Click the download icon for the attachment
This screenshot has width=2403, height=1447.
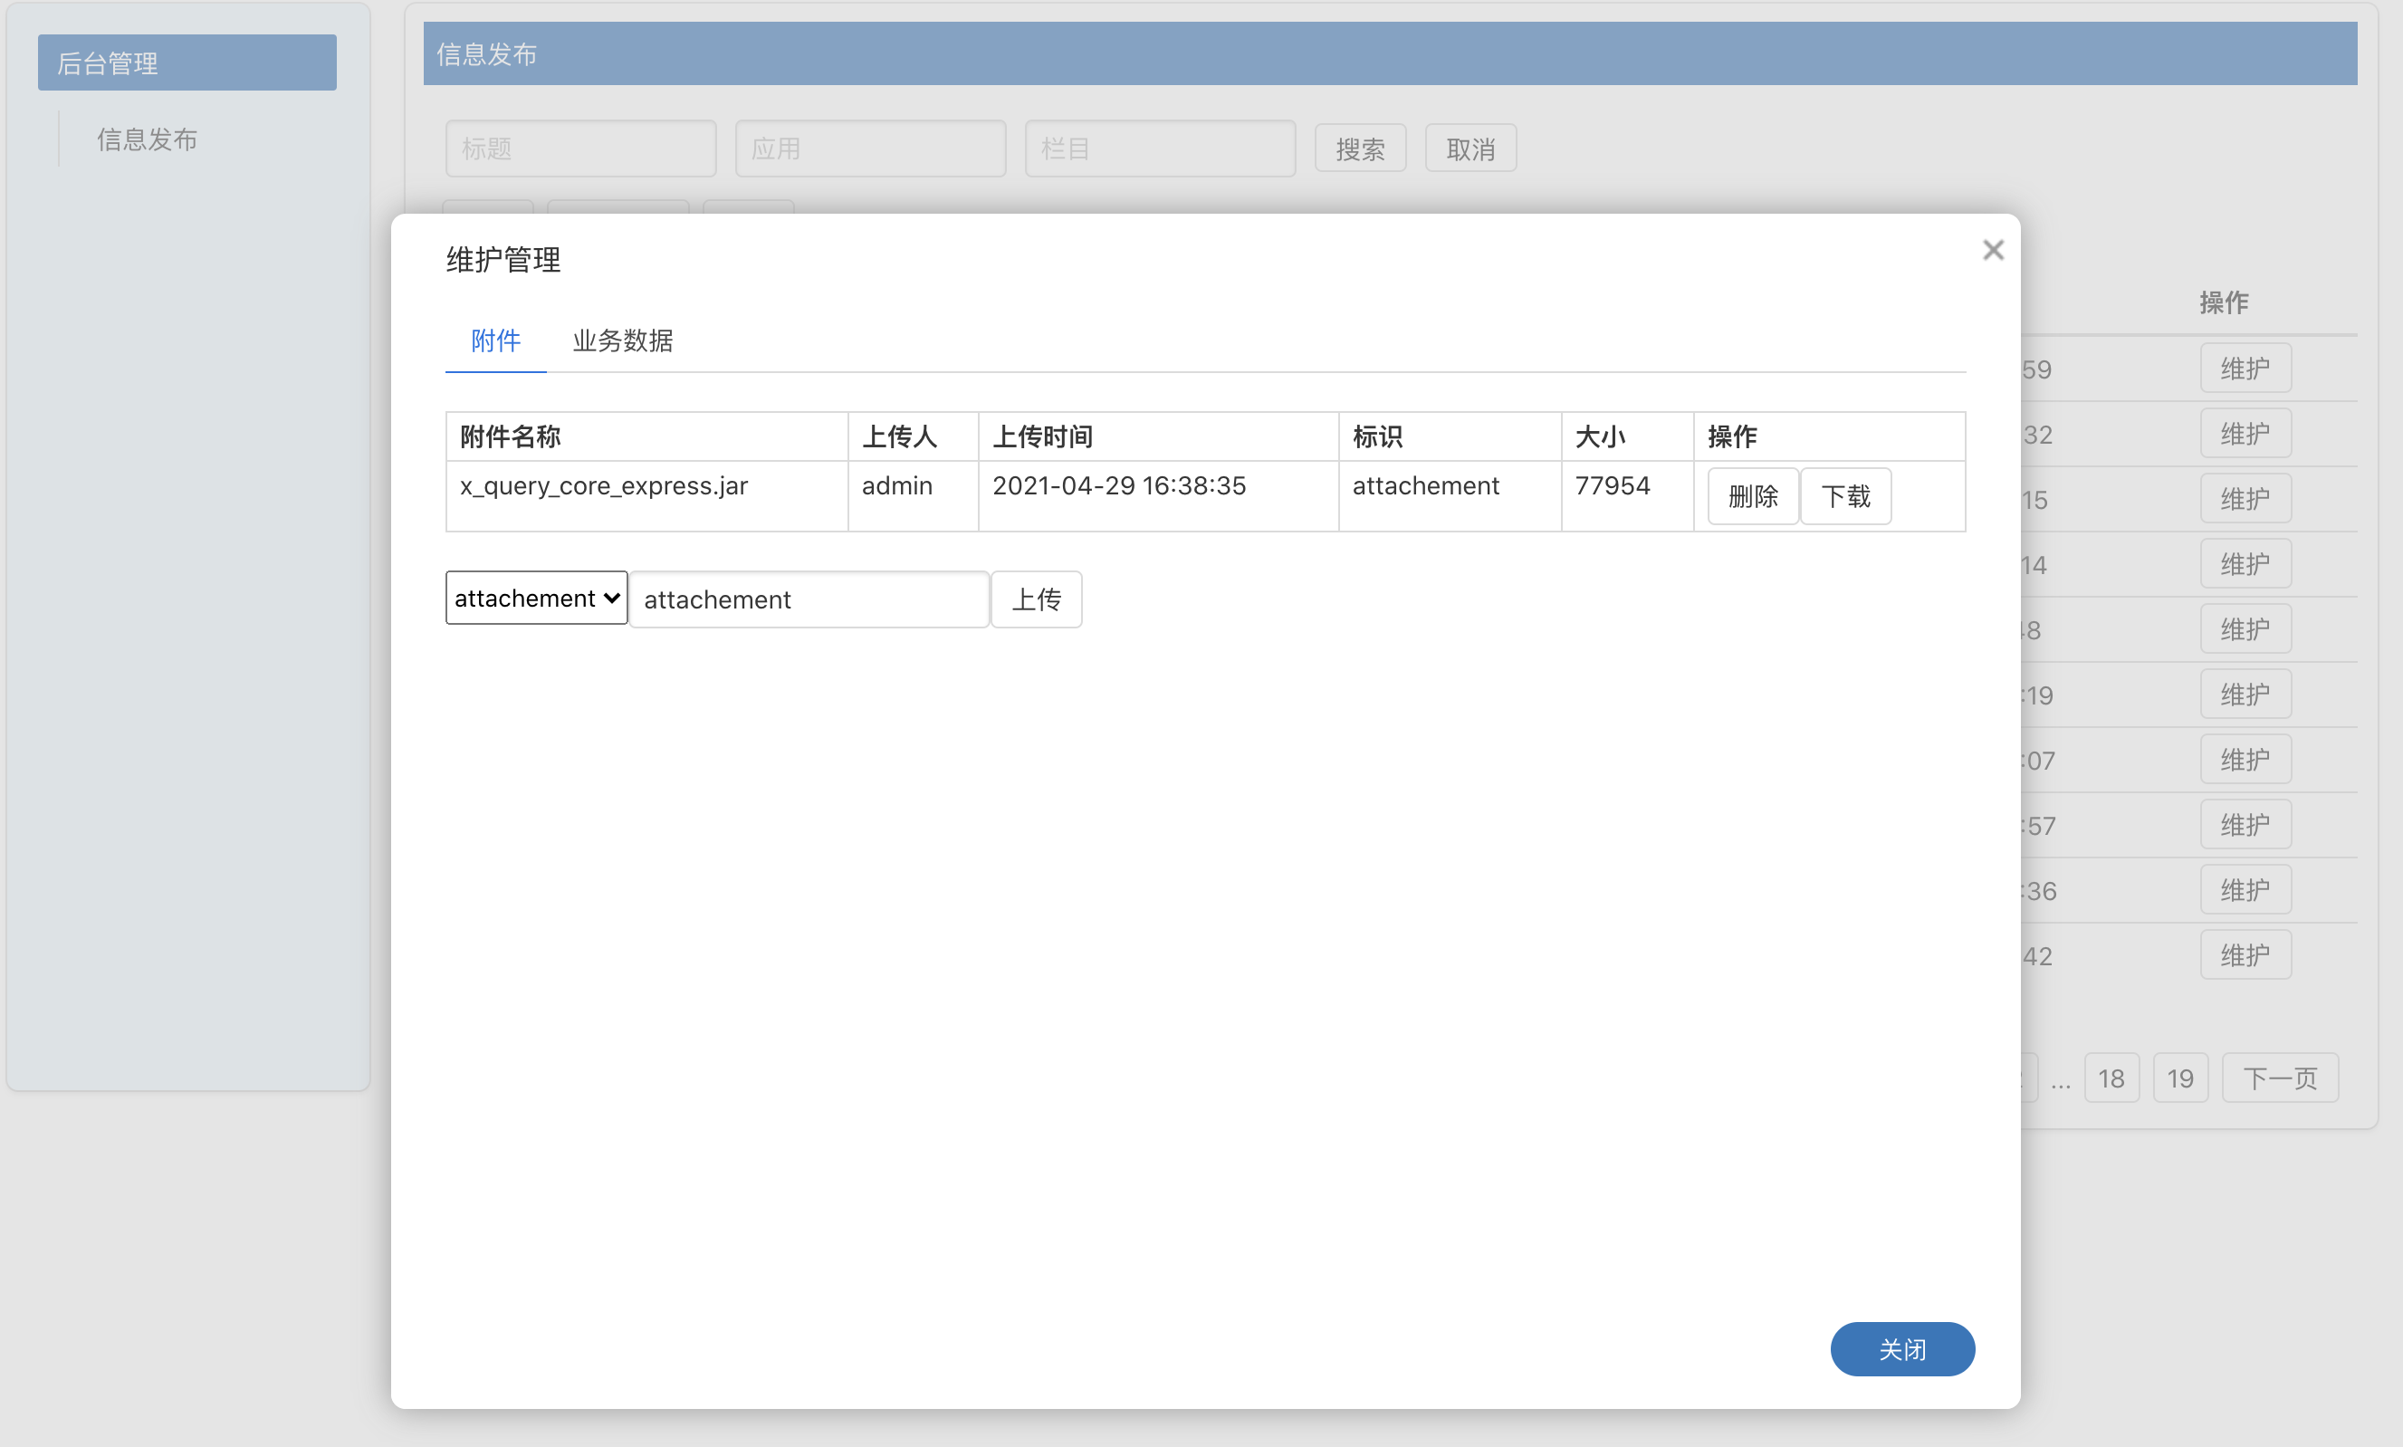point(1845,498)
